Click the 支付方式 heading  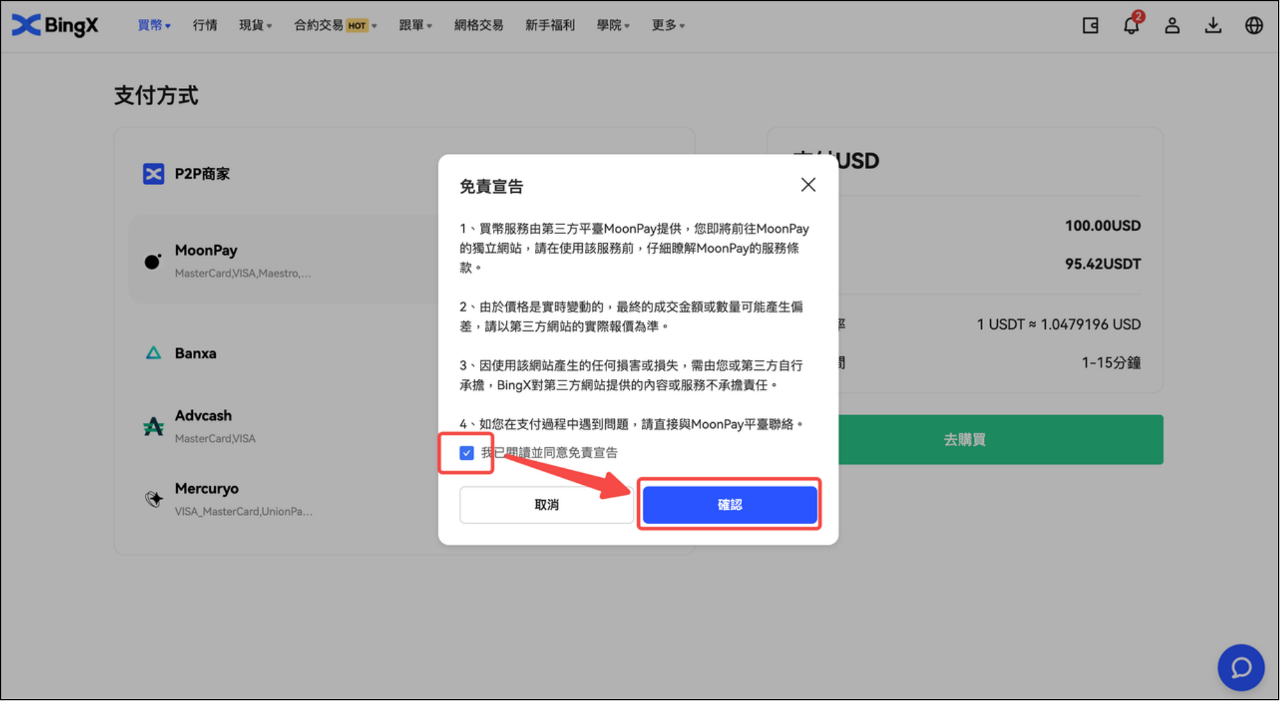pos(156,96)
